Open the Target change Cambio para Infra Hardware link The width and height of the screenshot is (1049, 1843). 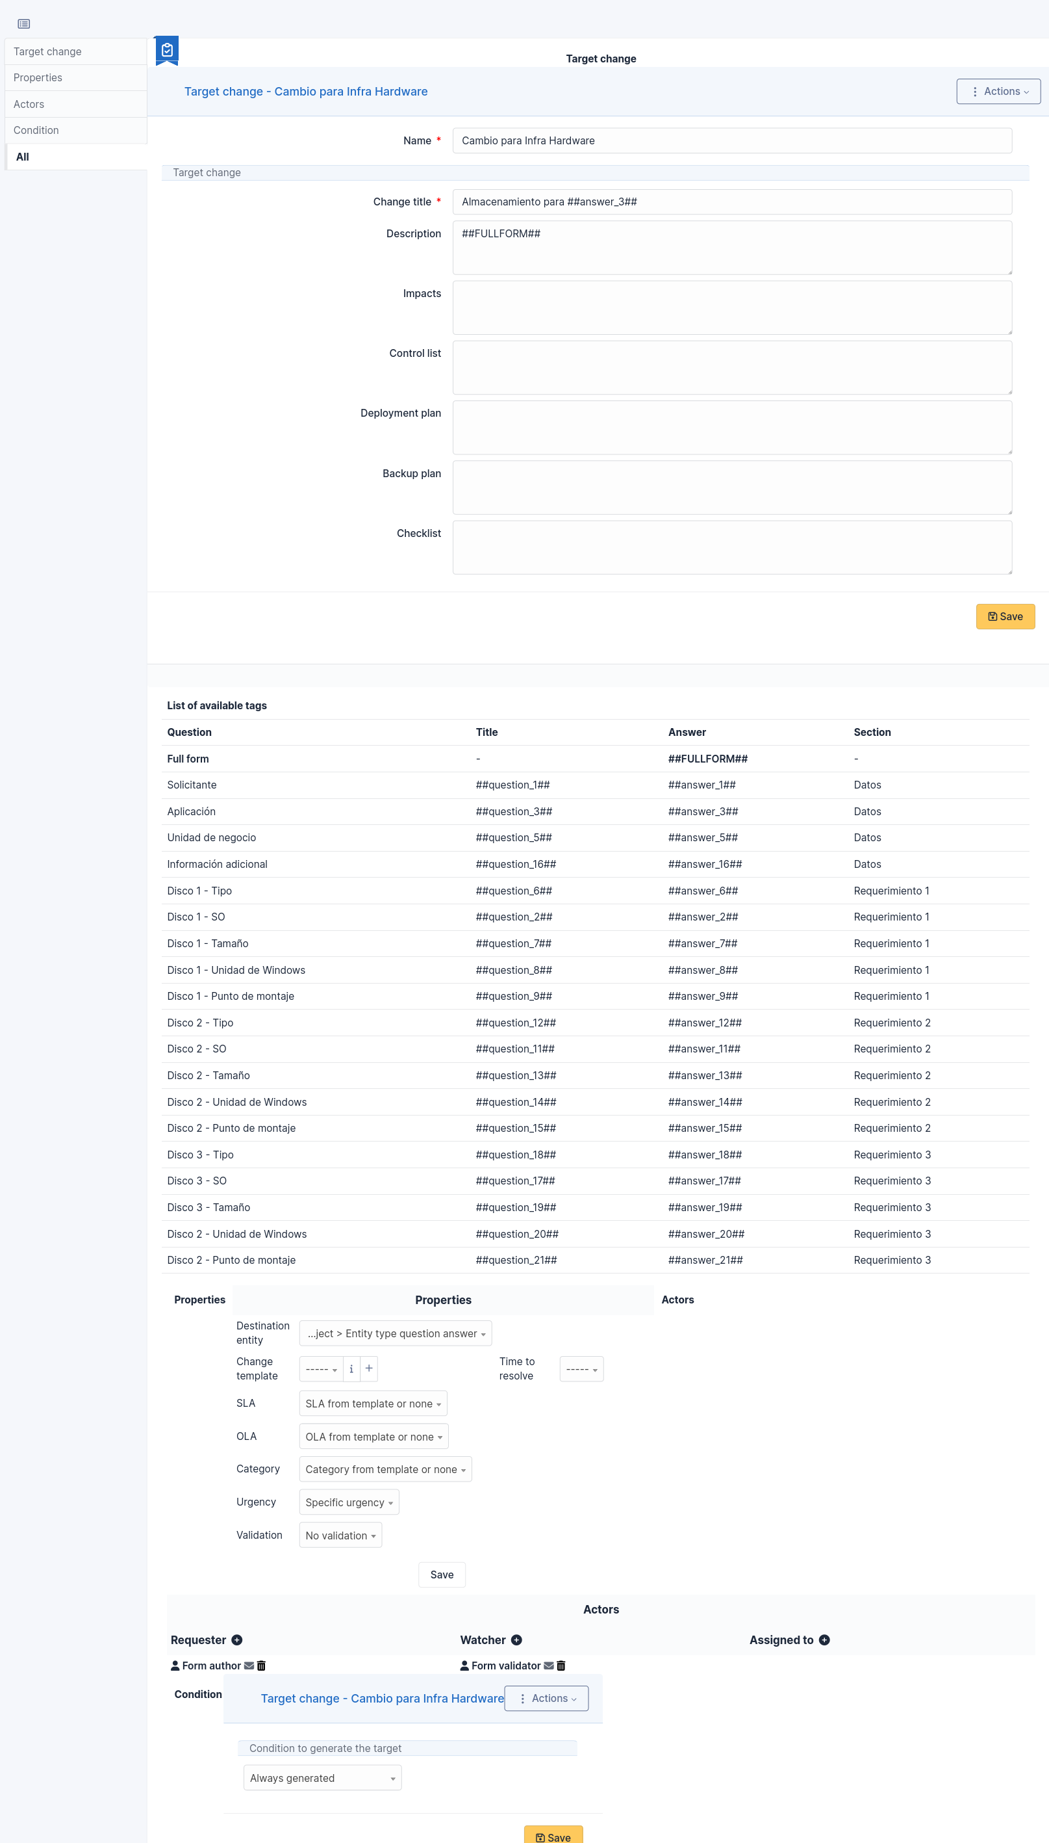pos(305,91)
